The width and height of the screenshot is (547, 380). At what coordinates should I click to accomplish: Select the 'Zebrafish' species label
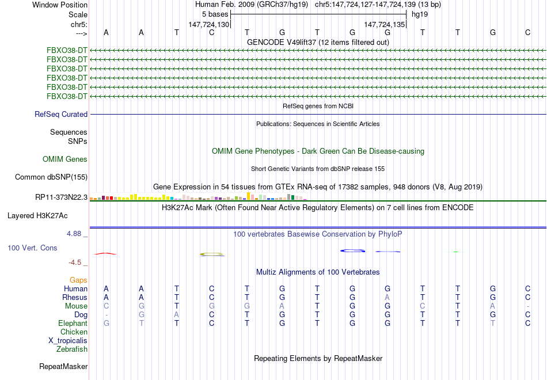pyautogui.click(x=72, y=349)
